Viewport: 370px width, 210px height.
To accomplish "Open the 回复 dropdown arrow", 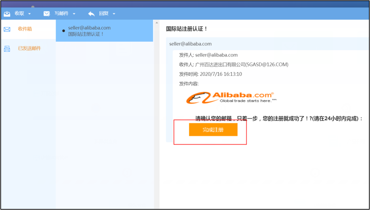I will [114, 14].
